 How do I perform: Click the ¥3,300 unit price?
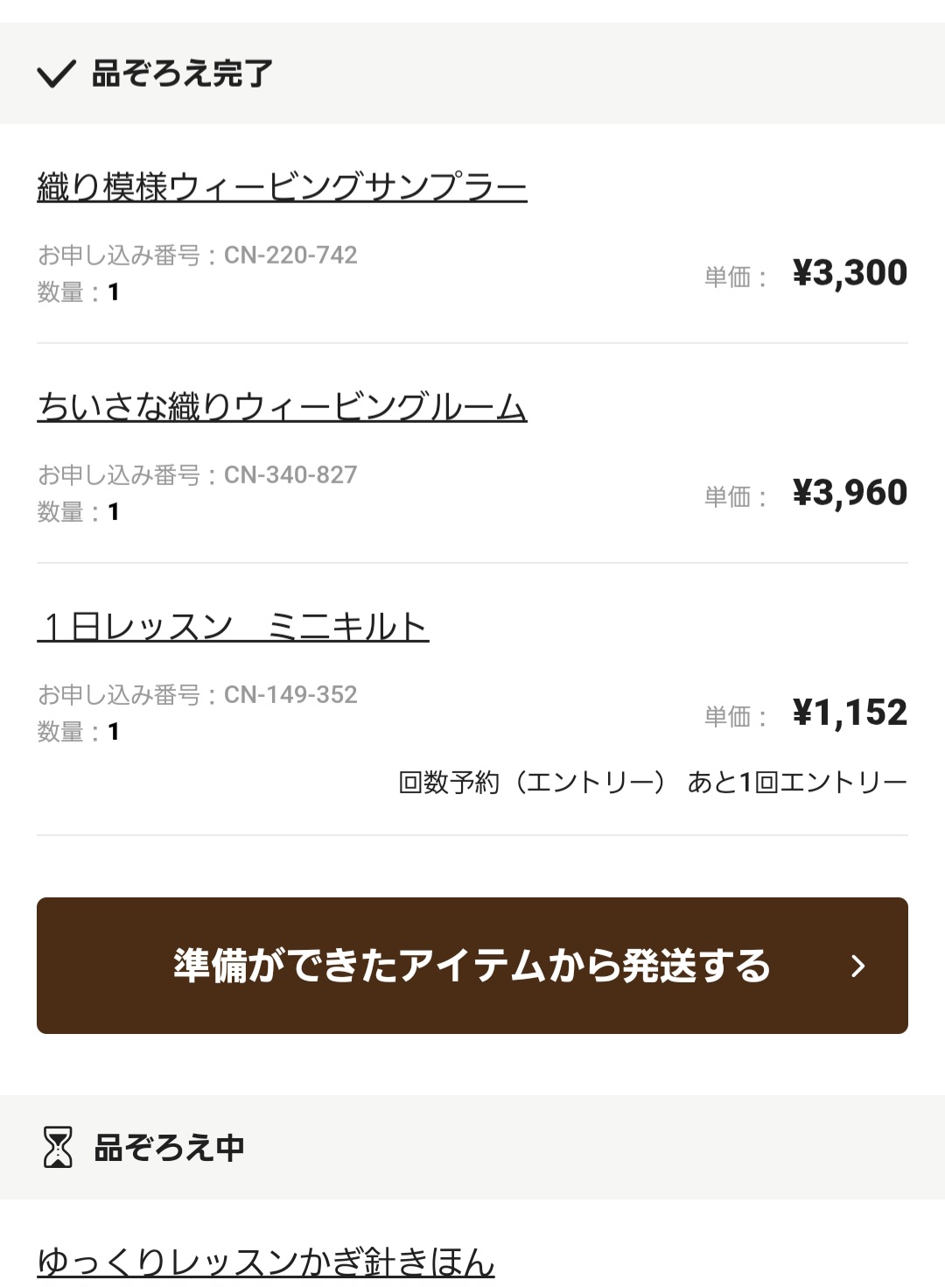[x=850, y=273]
